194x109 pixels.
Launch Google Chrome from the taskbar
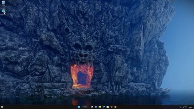115,107
